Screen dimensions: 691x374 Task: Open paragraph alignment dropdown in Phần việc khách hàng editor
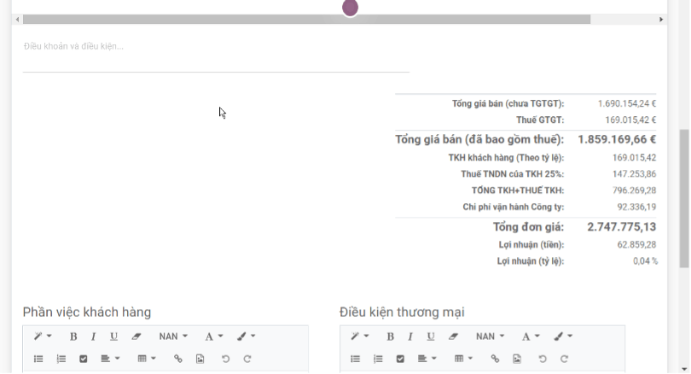(110, 359)
